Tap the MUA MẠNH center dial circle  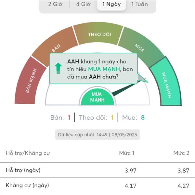tap(97, 97)
